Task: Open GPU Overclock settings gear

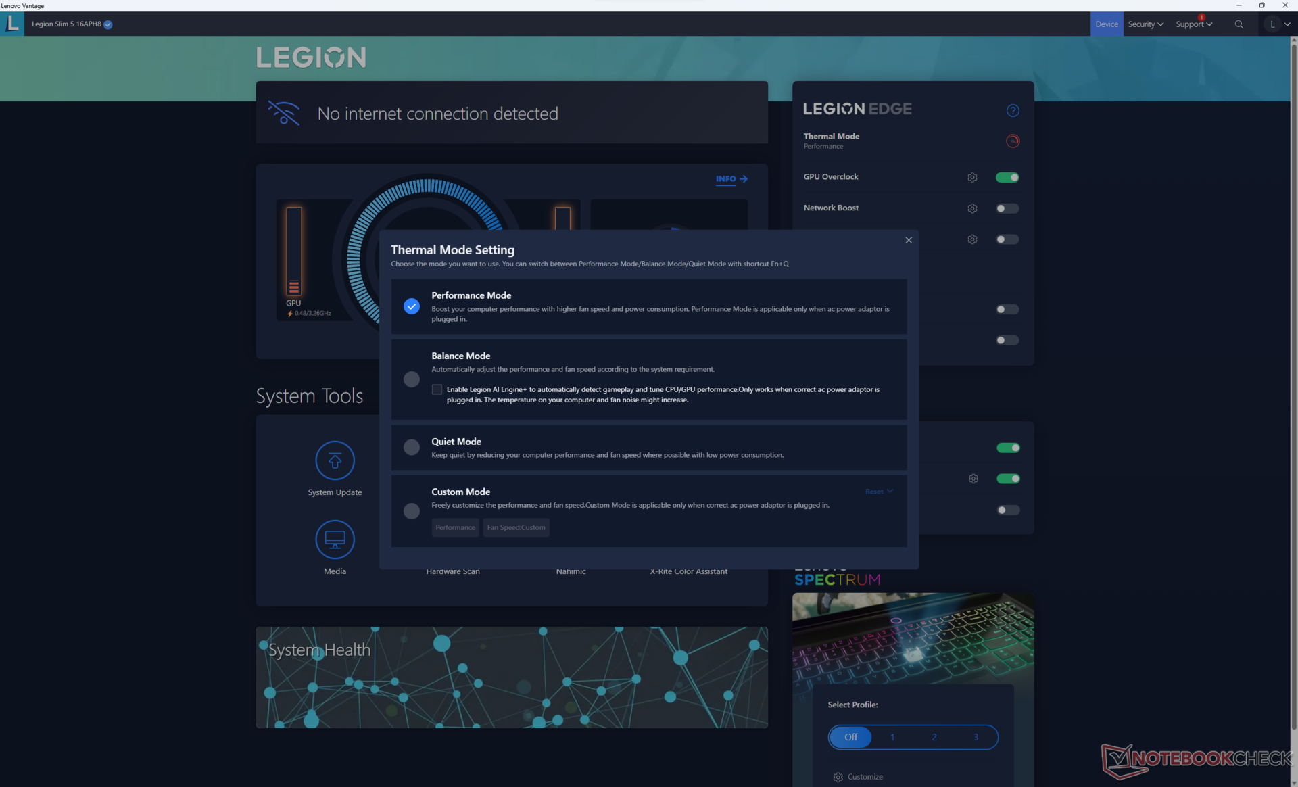Action: [972, 177]
